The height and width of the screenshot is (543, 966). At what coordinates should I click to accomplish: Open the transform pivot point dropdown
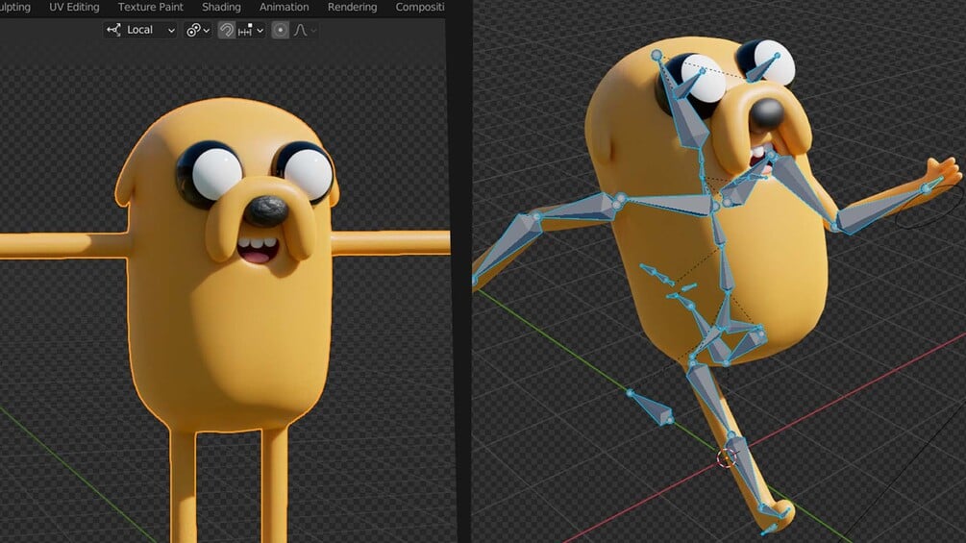[198, 30]
